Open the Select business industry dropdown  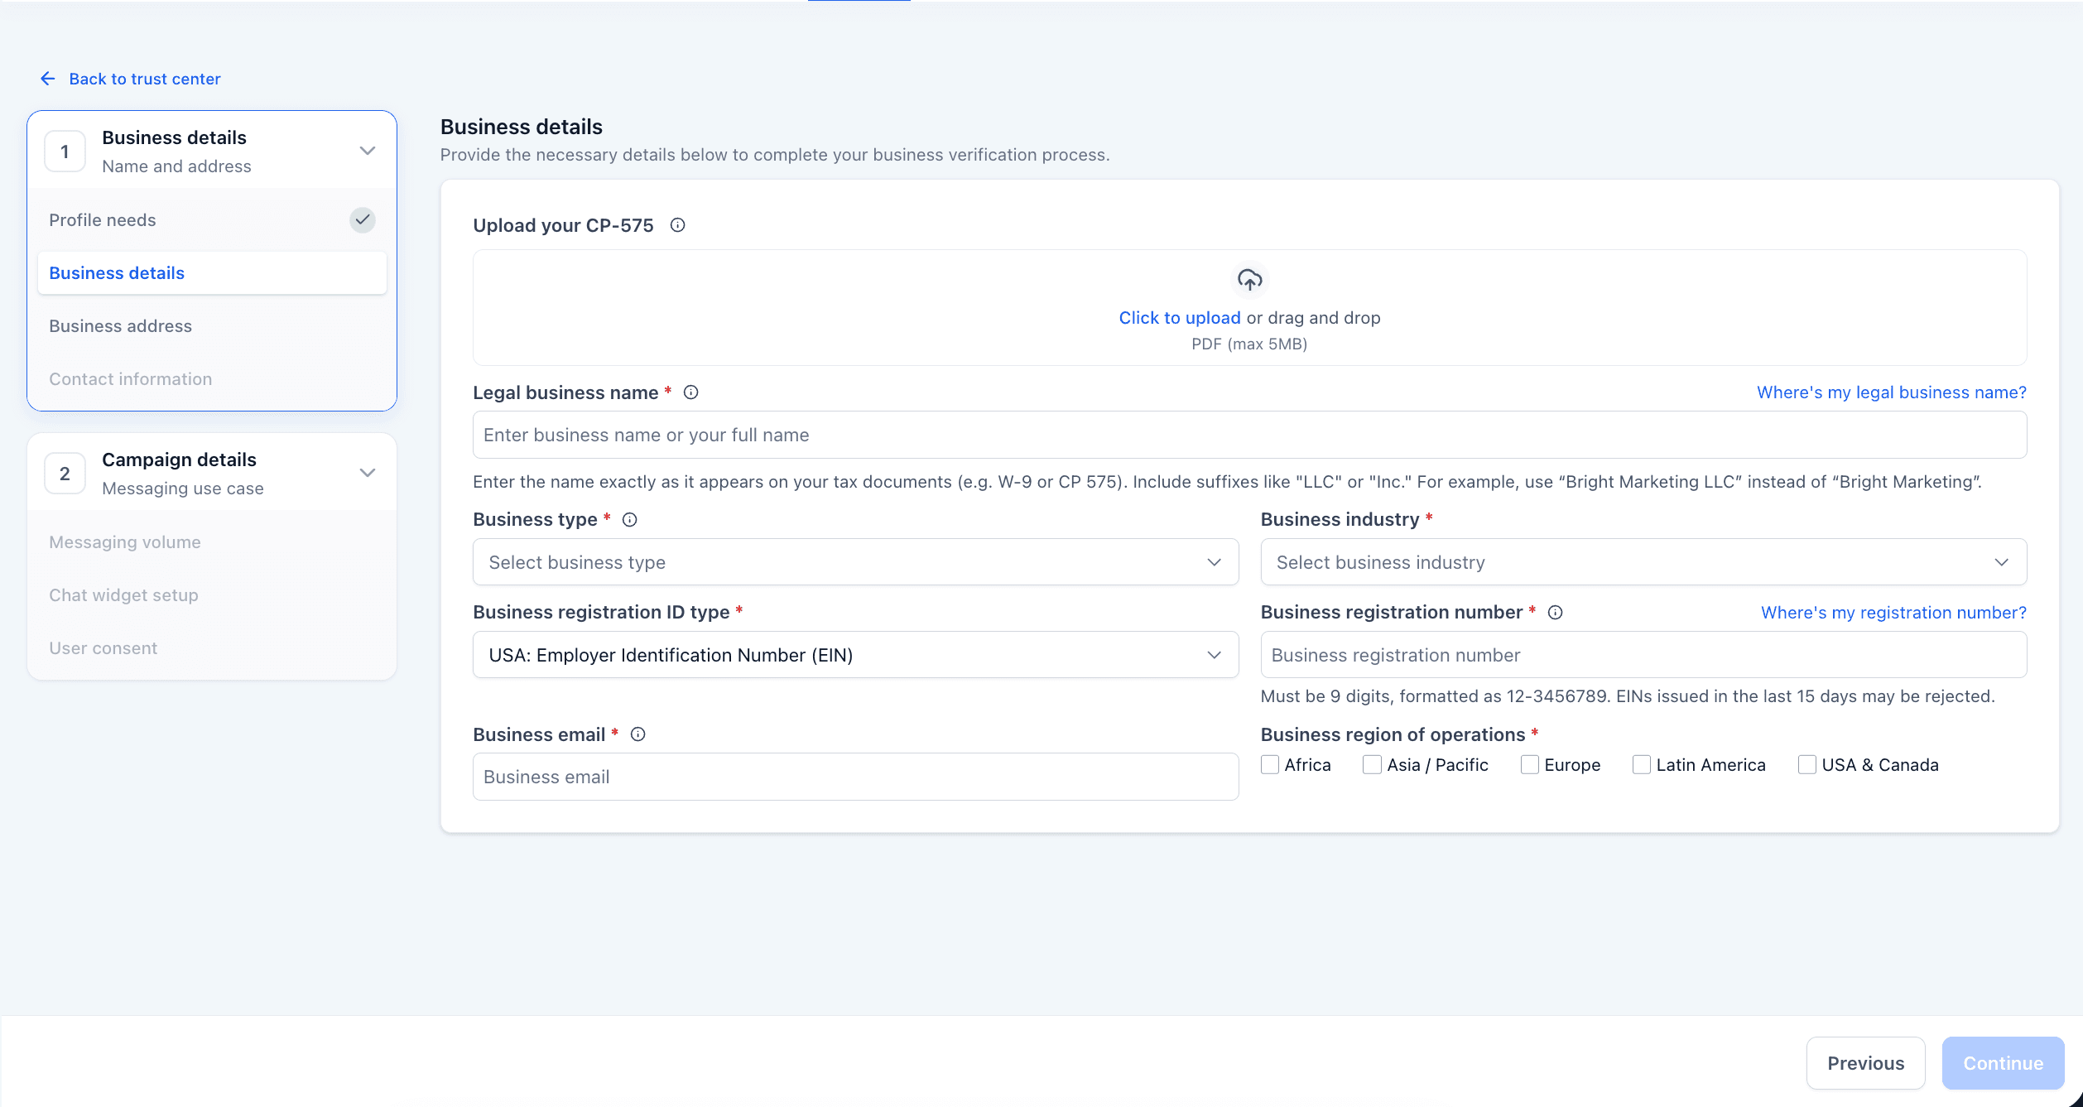(x=1643, y=562)
